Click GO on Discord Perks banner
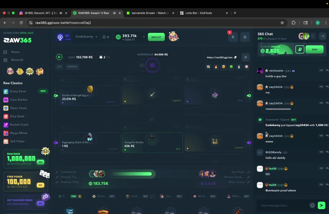 (40, 203)
